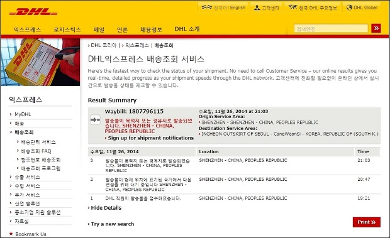Open 배송관리 서비스 sidebar item
The width and height of the screenshot is (390, 238).
click(38, 142)
